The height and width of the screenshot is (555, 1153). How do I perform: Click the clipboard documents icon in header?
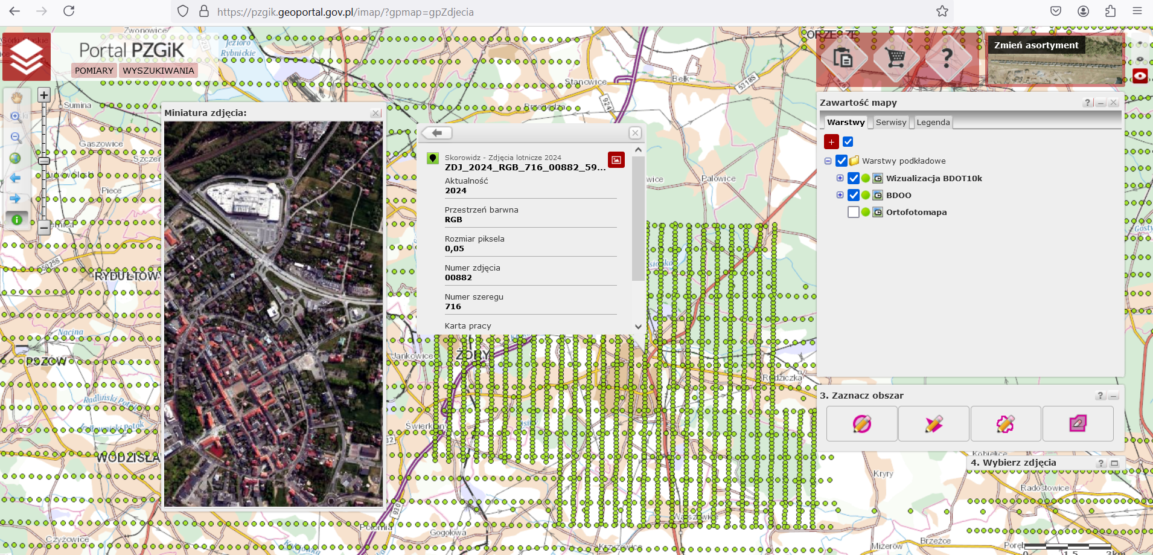843,59
